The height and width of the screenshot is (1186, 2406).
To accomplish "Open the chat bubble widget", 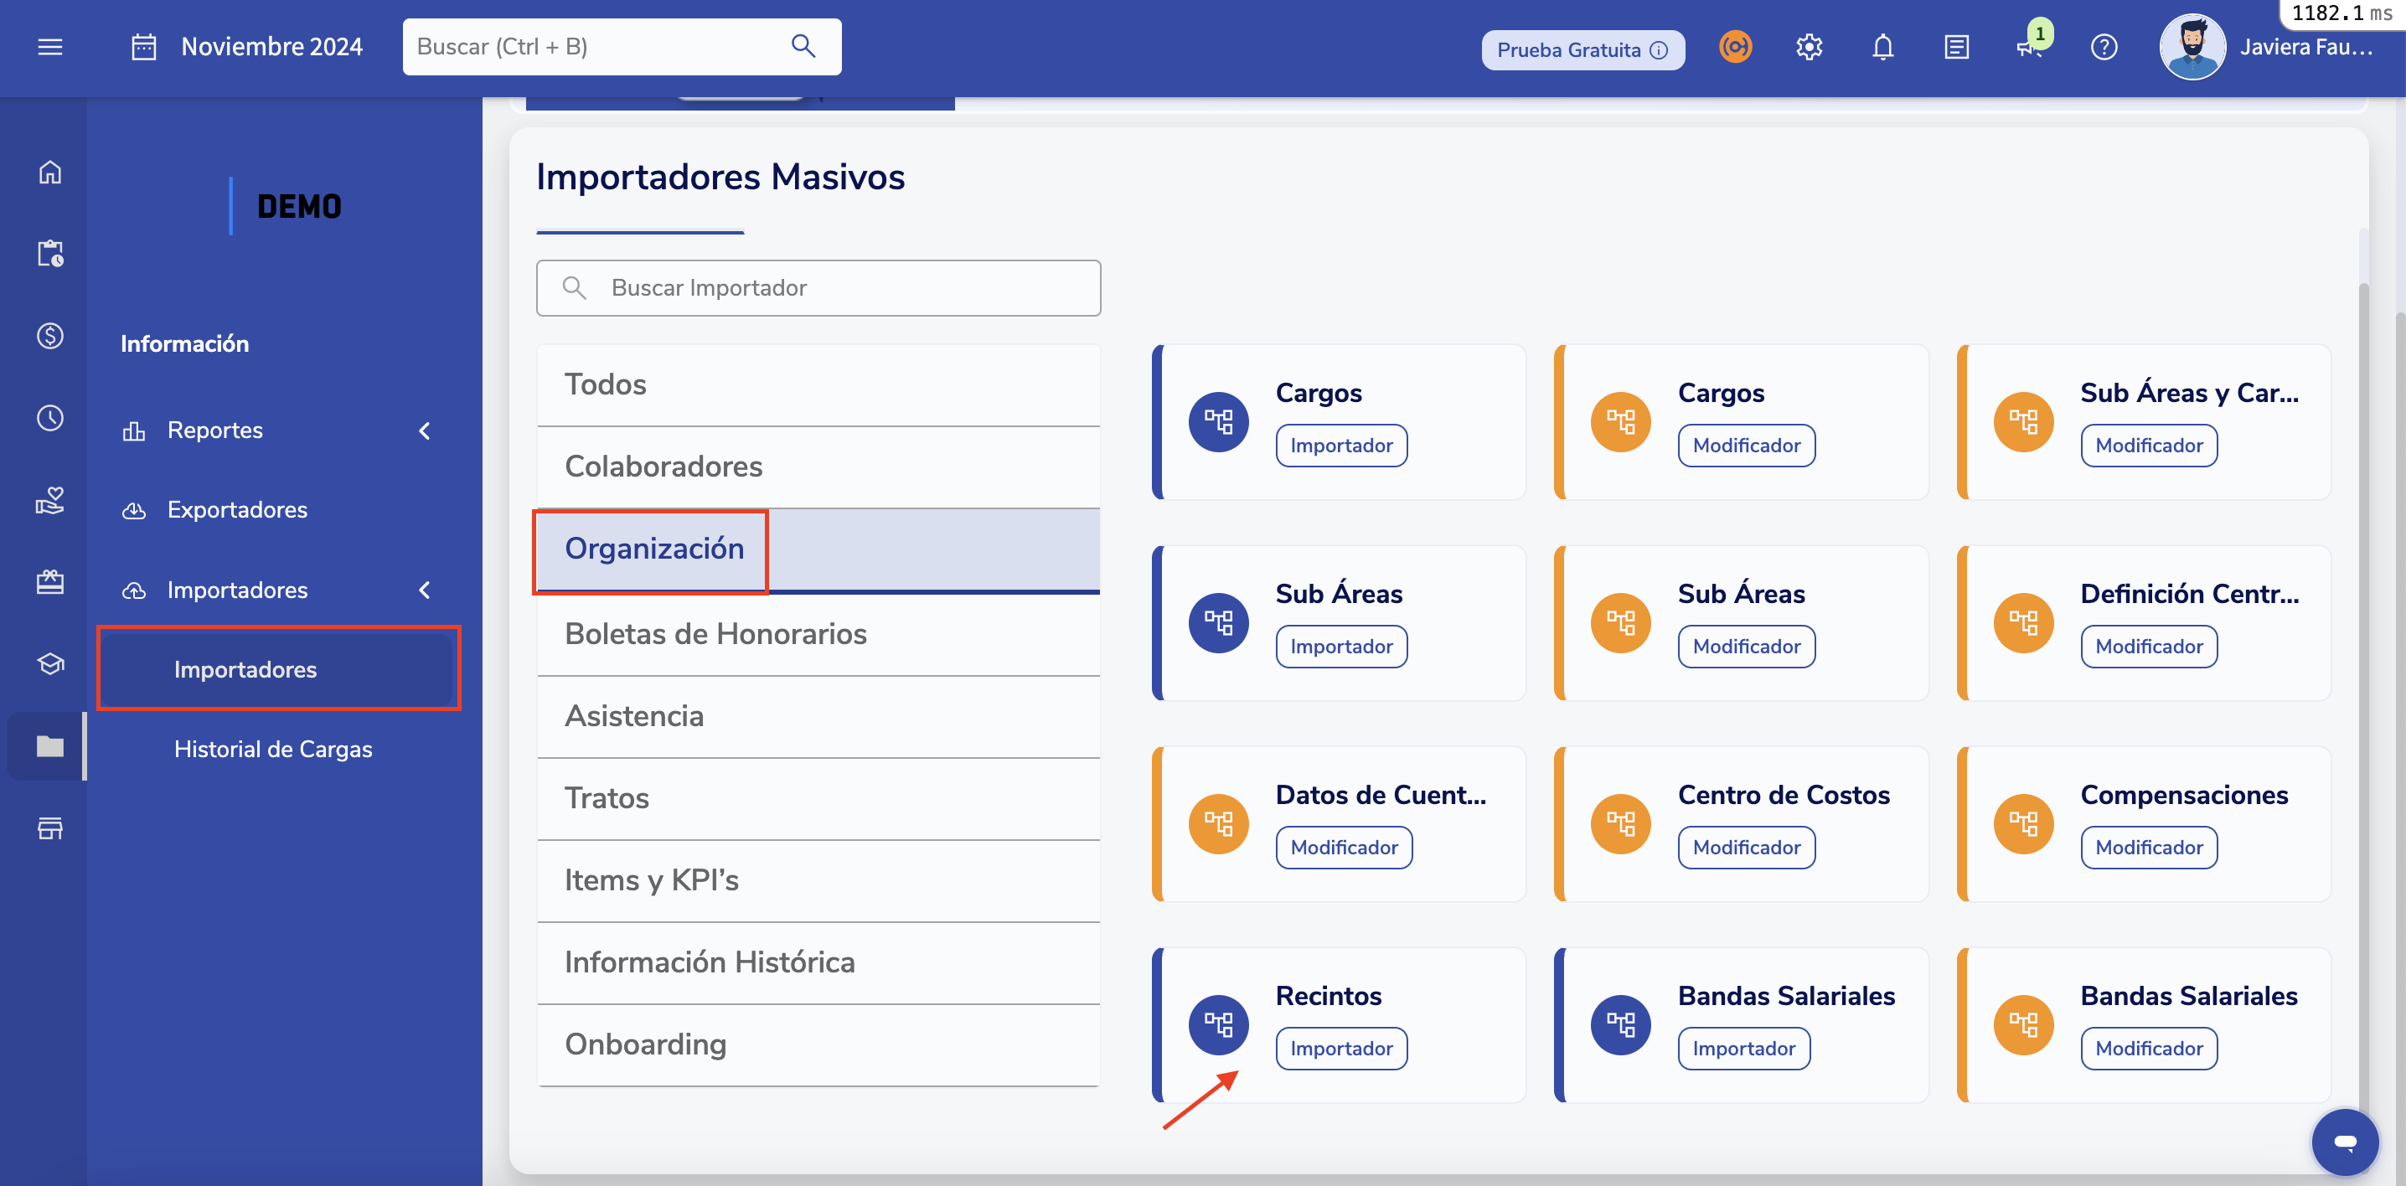I will point(2344,1141).
